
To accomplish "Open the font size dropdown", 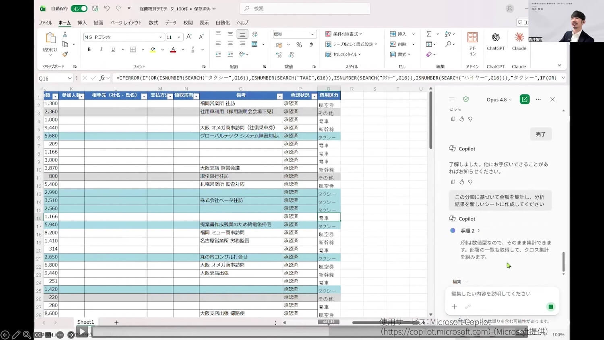I will click(179, 37).
